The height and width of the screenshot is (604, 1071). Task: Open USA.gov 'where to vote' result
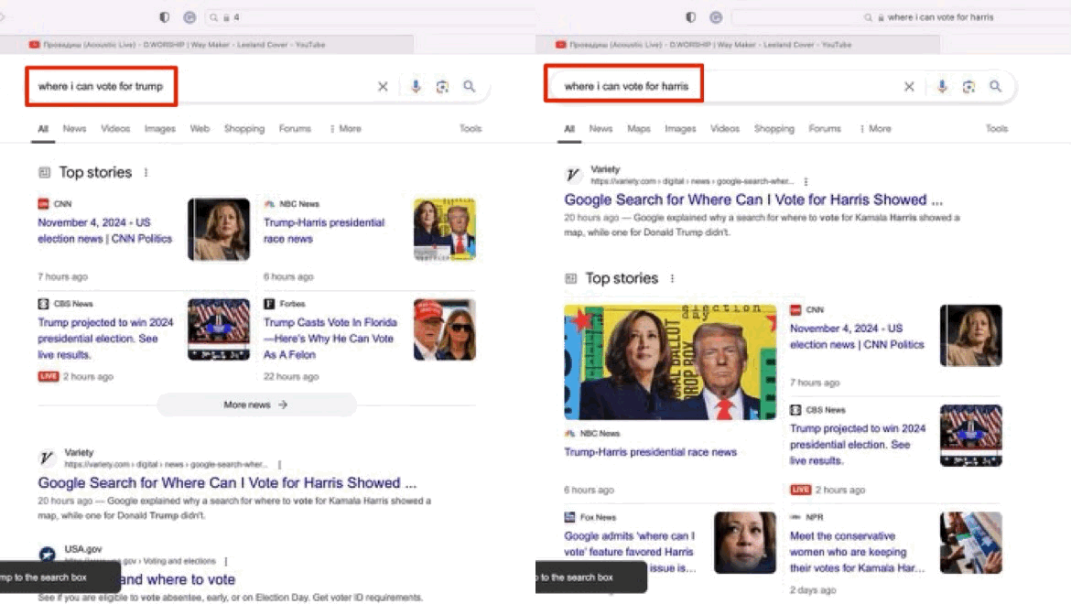(178, 579)
